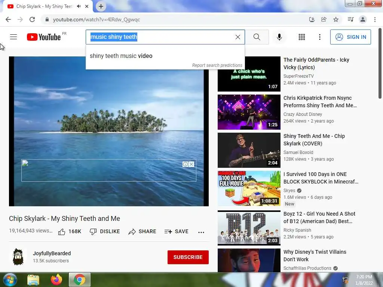Click 'Report search predictions' link

pyautogui.click(x=217, y=65)
